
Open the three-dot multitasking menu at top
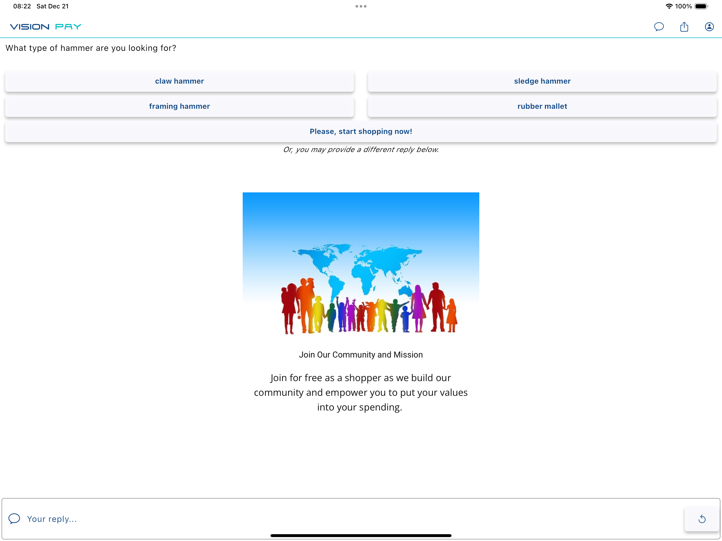point(361,6)
